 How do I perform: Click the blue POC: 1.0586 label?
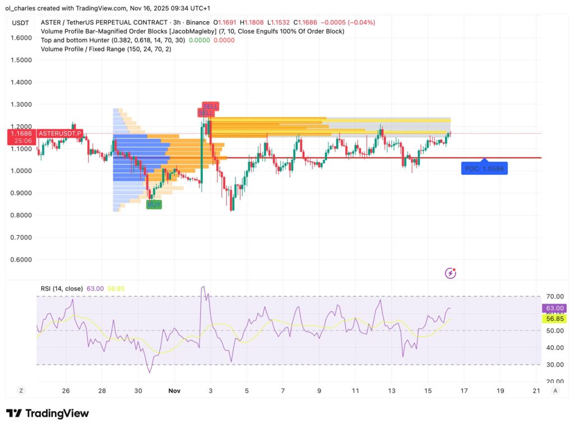tap(484, 168)
